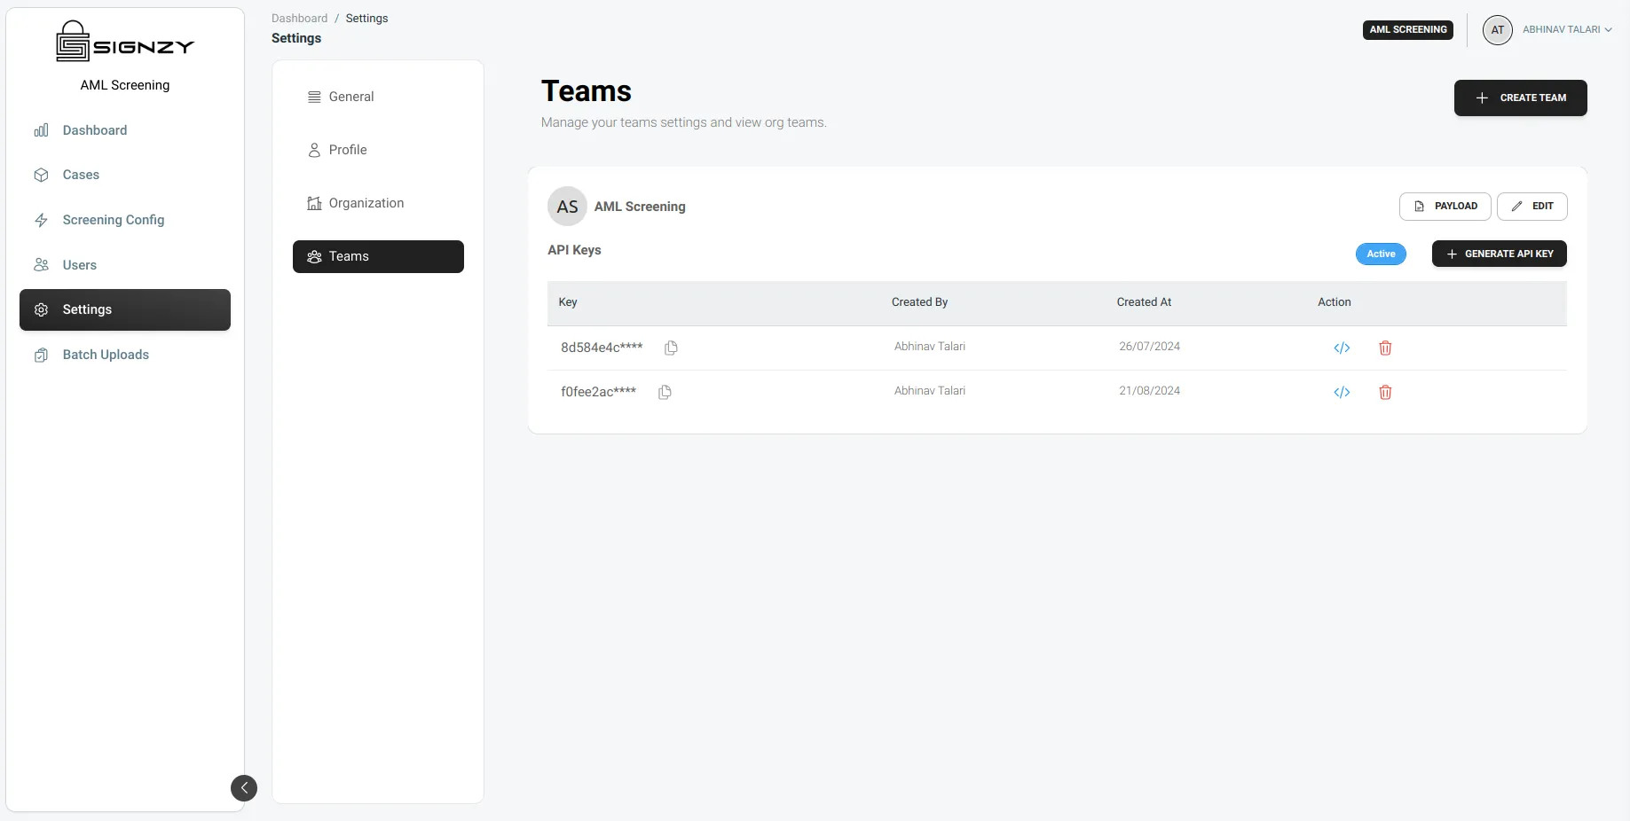Click the date 26/07/2024
Image resolution: width=1630 pixels, height=821 pixels.
pos(1149,347)
